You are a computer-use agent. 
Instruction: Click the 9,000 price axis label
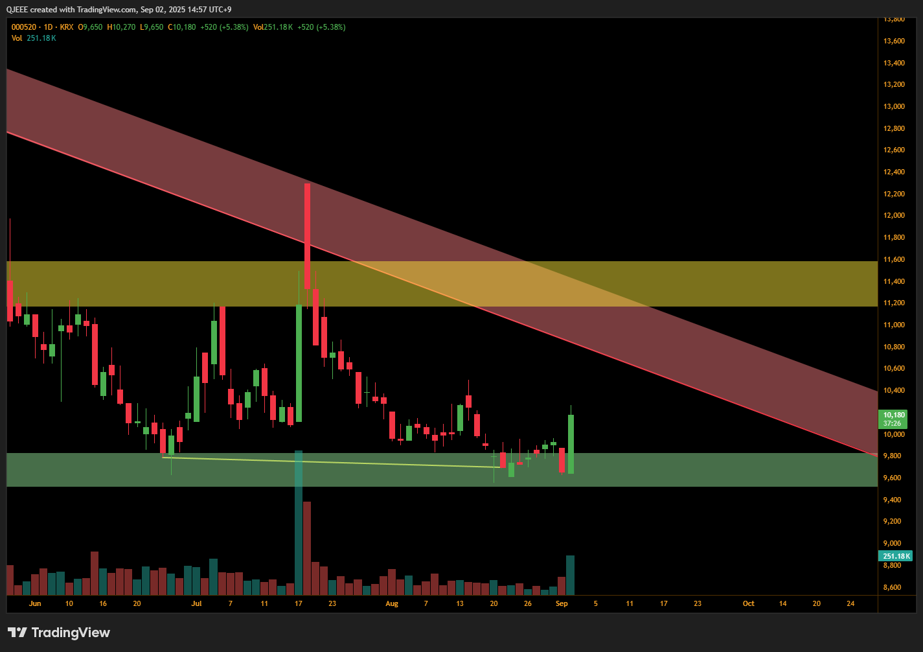[x=892, y=543]
